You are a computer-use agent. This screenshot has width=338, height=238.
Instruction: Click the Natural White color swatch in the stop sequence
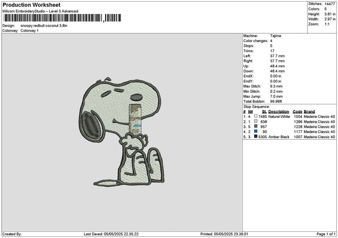click(x=256, y=116)
